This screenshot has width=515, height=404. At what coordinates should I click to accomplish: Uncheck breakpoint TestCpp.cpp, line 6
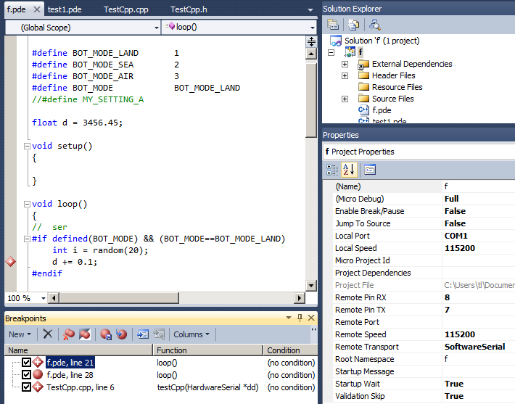[x=27, y=387]
